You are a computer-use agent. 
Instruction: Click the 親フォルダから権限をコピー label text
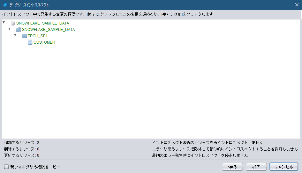point(35,167)
